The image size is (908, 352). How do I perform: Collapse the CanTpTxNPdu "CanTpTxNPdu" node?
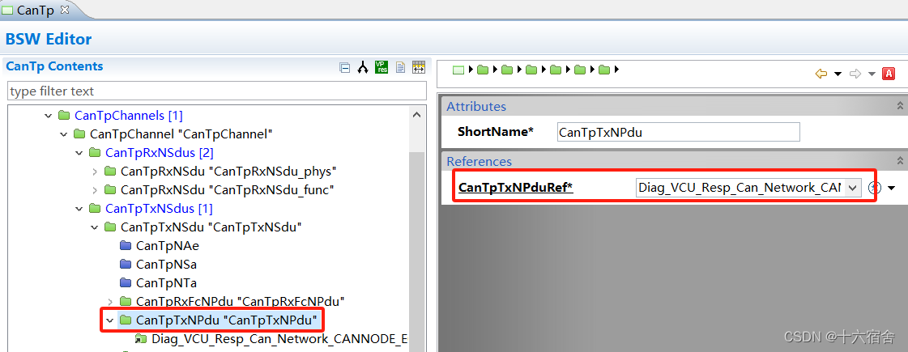coord(109,320)
